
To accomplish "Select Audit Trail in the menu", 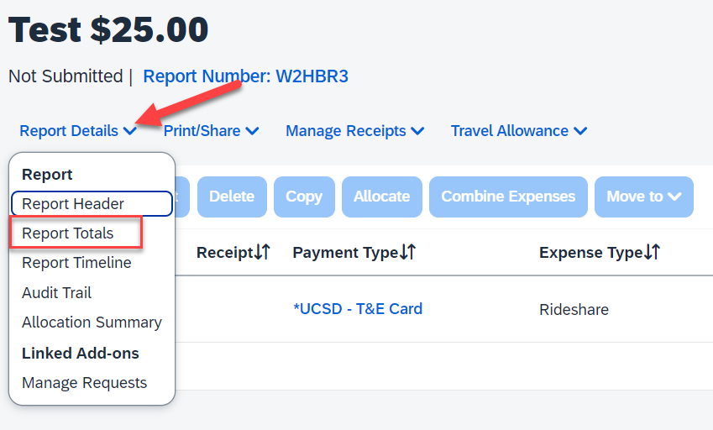I will tap(57, 293).
